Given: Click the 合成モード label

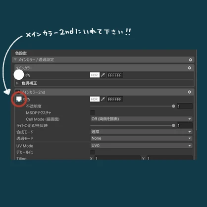Looking at the screenshot, I should (x=25, y=132).
